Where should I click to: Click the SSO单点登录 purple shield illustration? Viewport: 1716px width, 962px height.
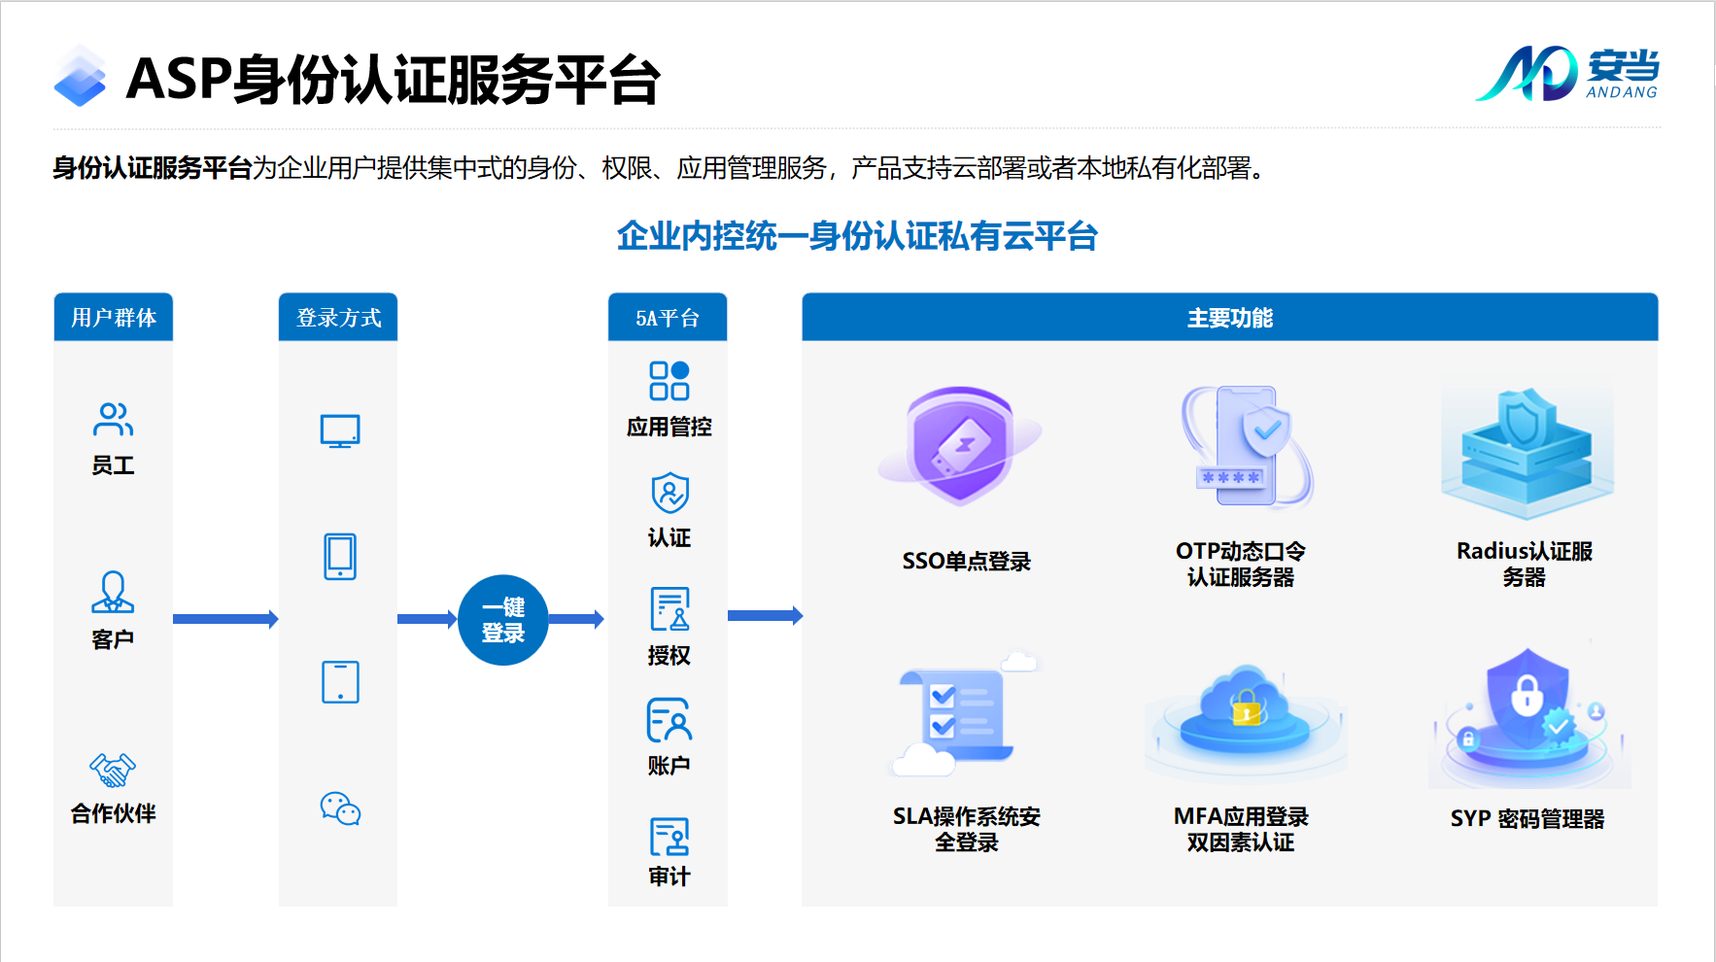[x=960, y=446]
